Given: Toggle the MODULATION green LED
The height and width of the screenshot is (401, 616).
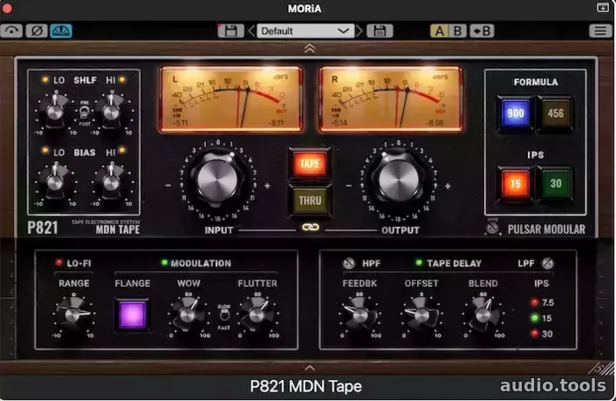Looking at the screenshot, I should (x=165, y=262).
